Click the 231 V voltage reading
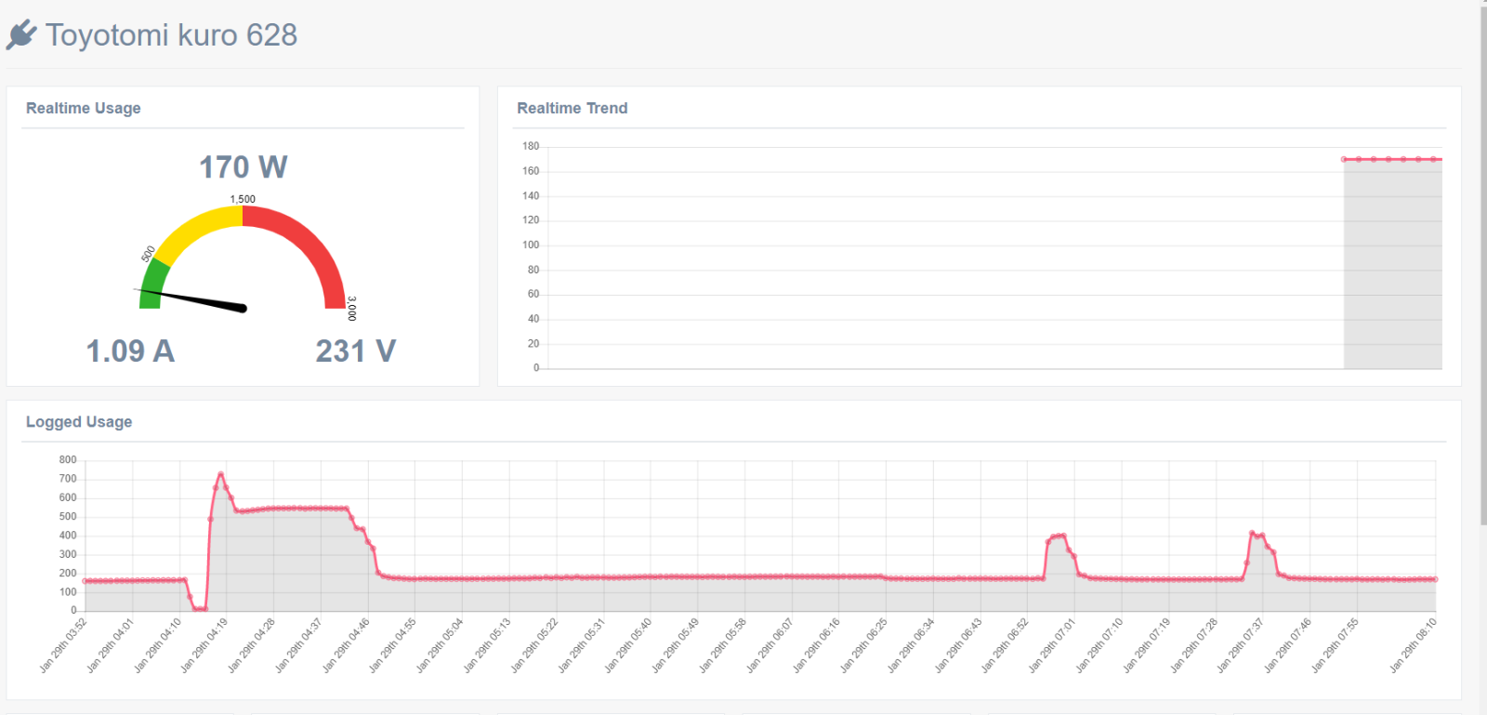Screen dimensions: 1487x715 point(356,351)
